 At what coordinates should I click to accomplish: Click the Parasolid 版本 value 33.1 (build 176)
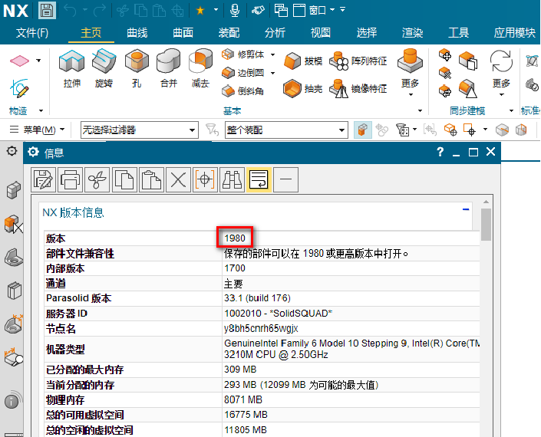pos(257,298)
